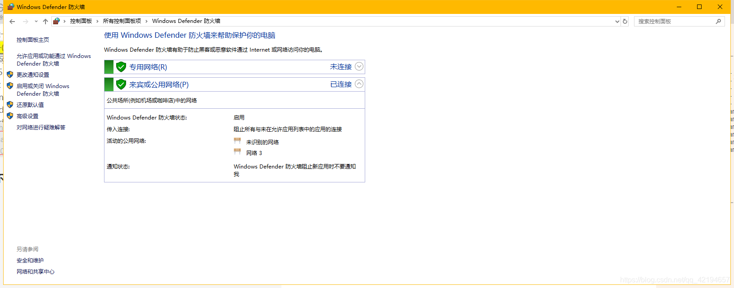Click the 专用网络(R) header text
The height and width of the screenshot is (288, 734).
(148, 67)
